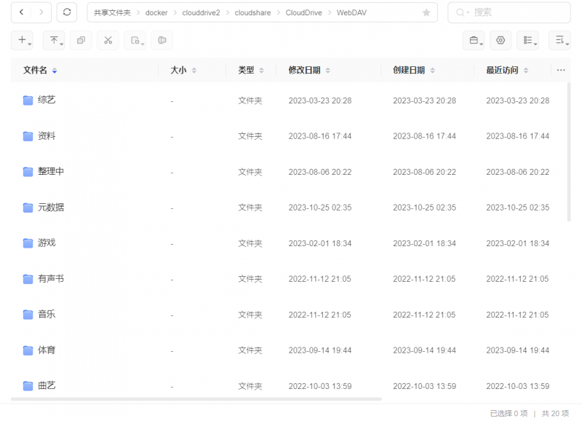This screenshot has height=421, width=582.
Task: Refresh the current folder listing
Action: 67,12
